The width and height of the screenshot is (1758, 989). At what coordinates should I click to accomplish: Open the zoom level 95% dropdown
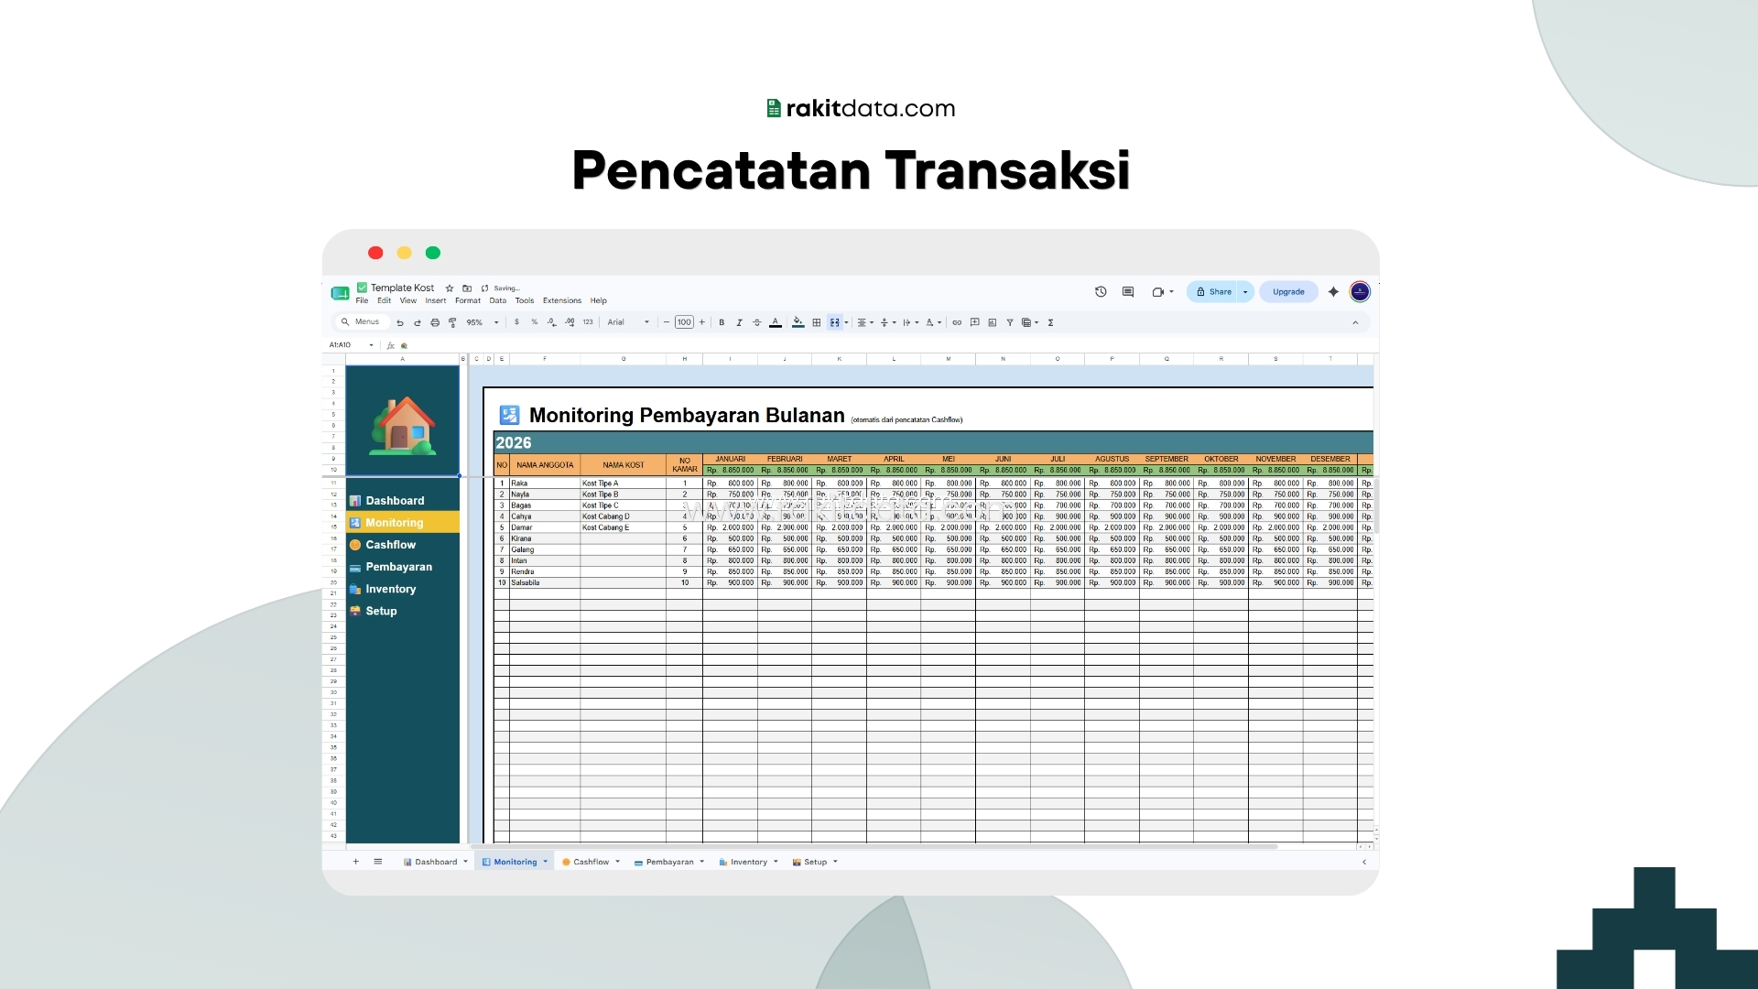coord(483,322)
